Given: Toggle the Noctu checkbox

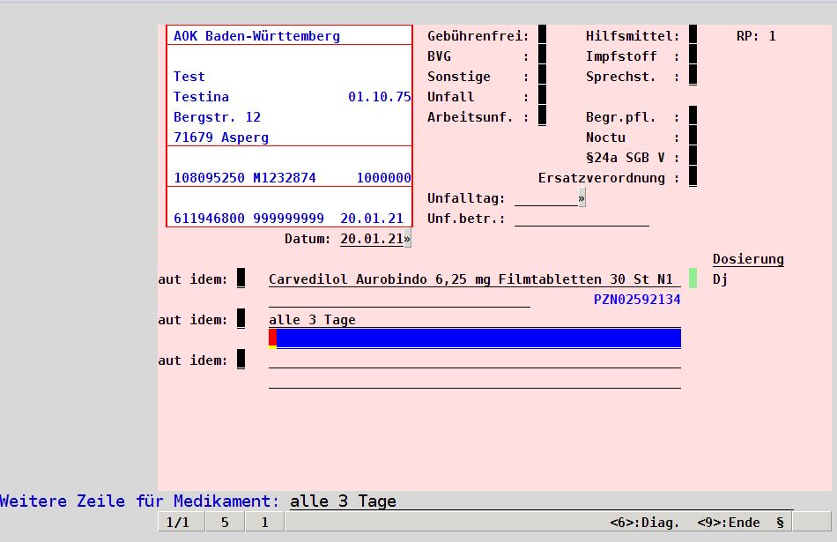Looking at the screenshot, I should [x=693, y=137].
